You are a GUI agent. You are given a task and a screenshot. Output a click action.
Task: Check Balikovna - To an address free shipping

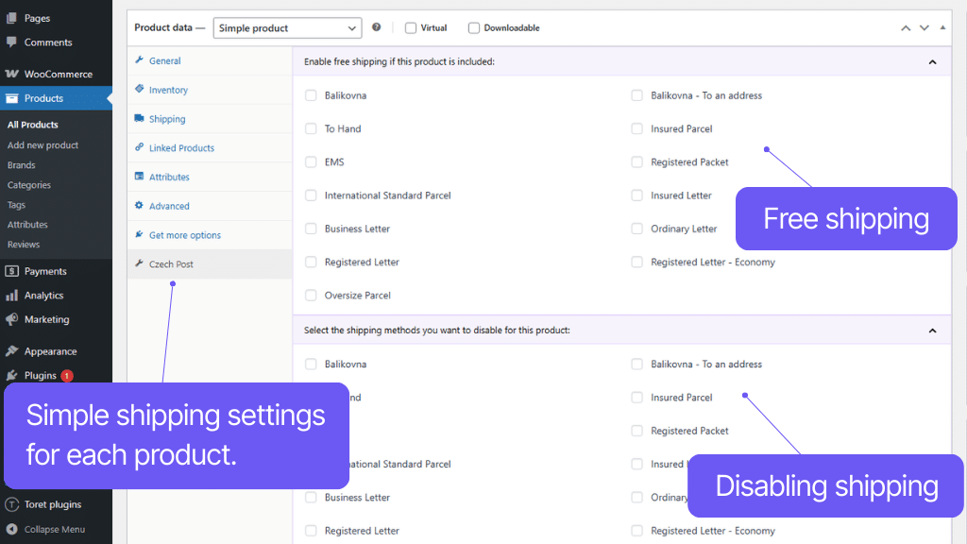coord(637,95)
